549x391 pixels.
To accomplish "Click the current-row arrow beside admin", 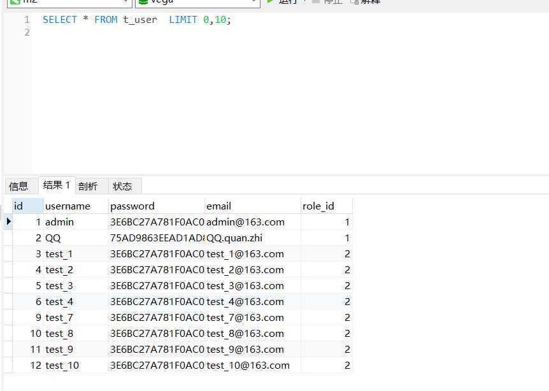I will tap(8, 222).
